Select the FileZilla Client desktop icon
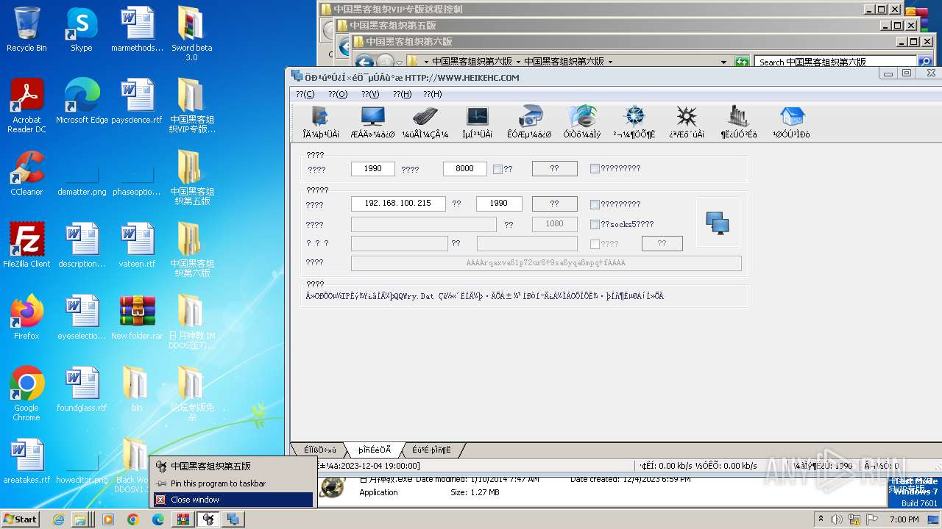 click(x=27, y=245)
